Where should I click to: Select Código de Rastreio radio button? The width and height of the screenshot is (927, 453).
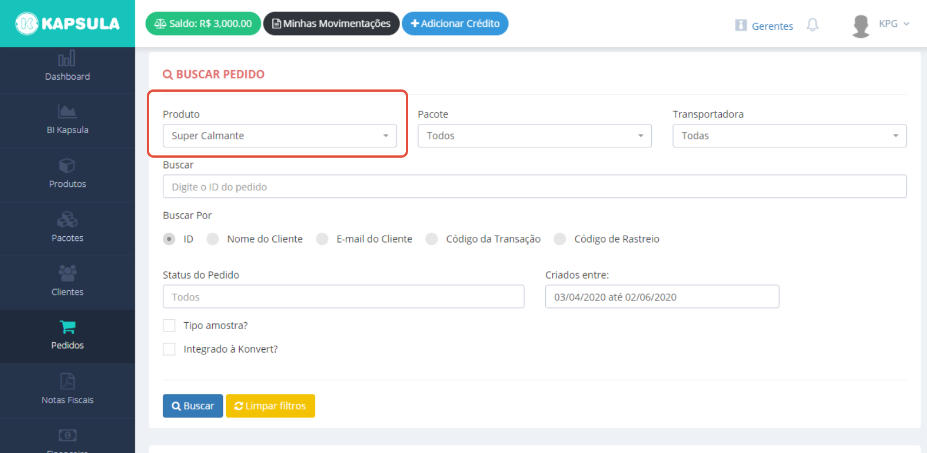pos(560,239)
